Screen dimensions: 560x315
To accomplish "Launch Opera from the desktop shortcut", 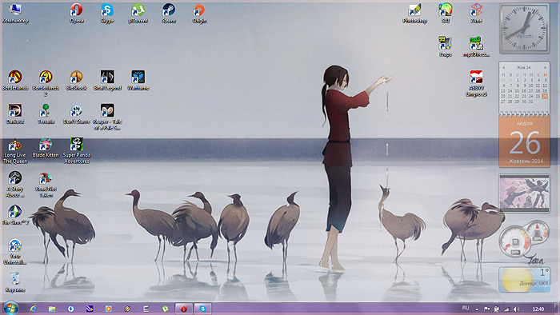I will (x=77, y=14).
